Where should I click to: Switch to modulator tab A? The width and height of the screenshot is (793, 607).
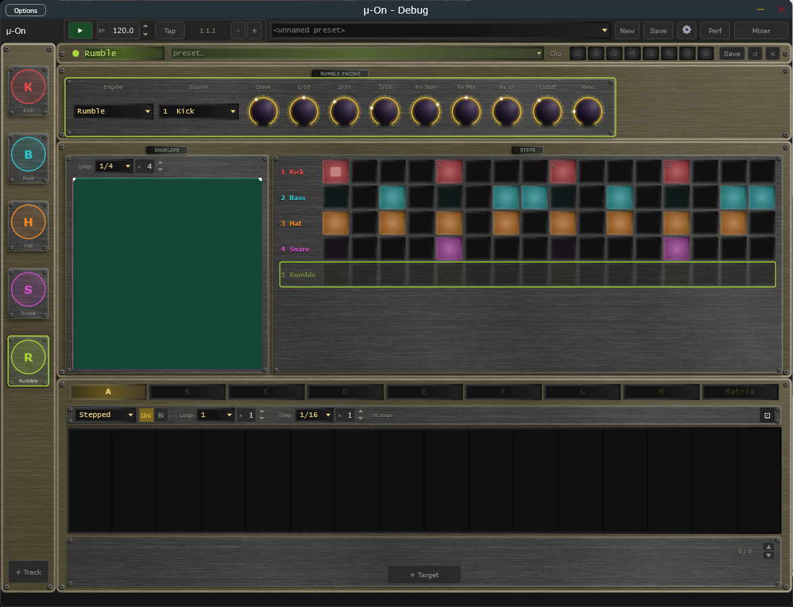[x=108, y=391]
